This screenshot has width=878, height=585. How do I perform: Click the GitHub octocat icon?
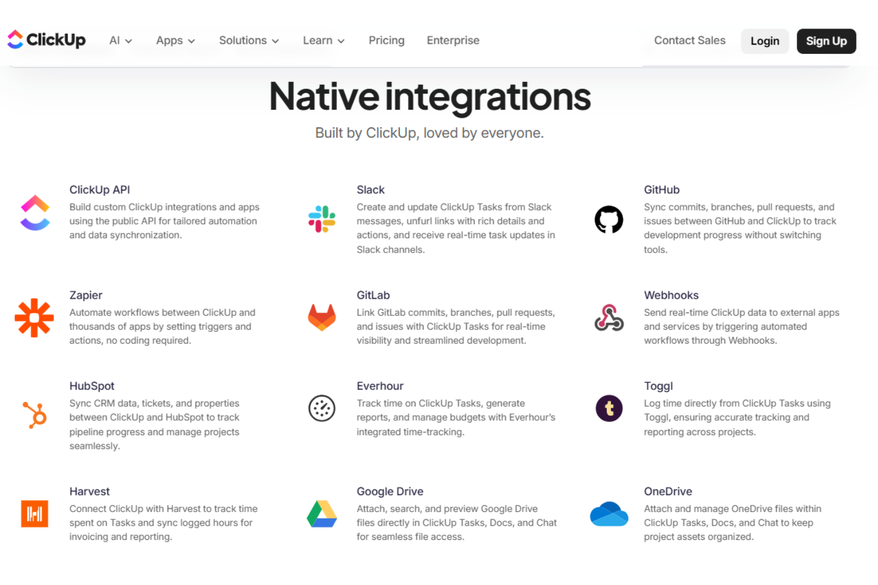pos(609,219)
